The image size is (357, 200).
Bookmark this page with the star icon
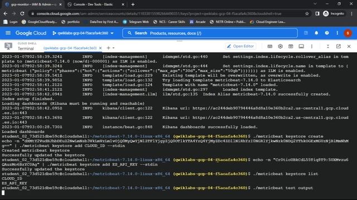(307, 13)
